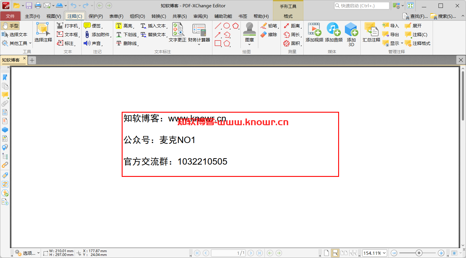The image size is (466, 258).
Task: Open the Options dropdown in status bar
Action: [27, 253]
